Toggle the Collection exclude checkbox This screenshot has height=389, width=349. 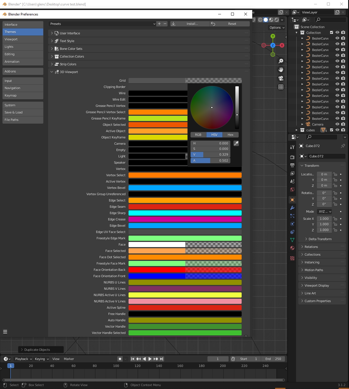(332, 33)
